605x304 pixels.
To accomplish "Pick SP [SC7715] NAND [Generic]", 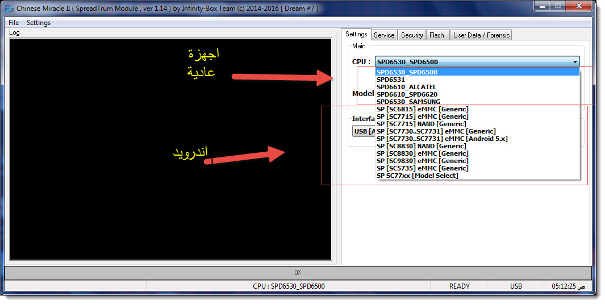I will [x=477, y=124].
